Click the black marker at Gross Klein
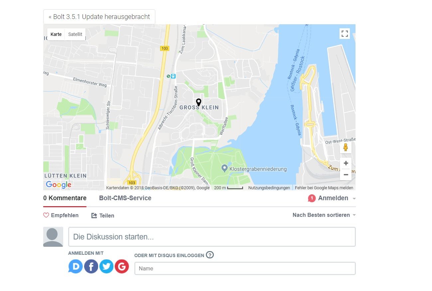This screenshot has height=291, width=432. point(199,102)
